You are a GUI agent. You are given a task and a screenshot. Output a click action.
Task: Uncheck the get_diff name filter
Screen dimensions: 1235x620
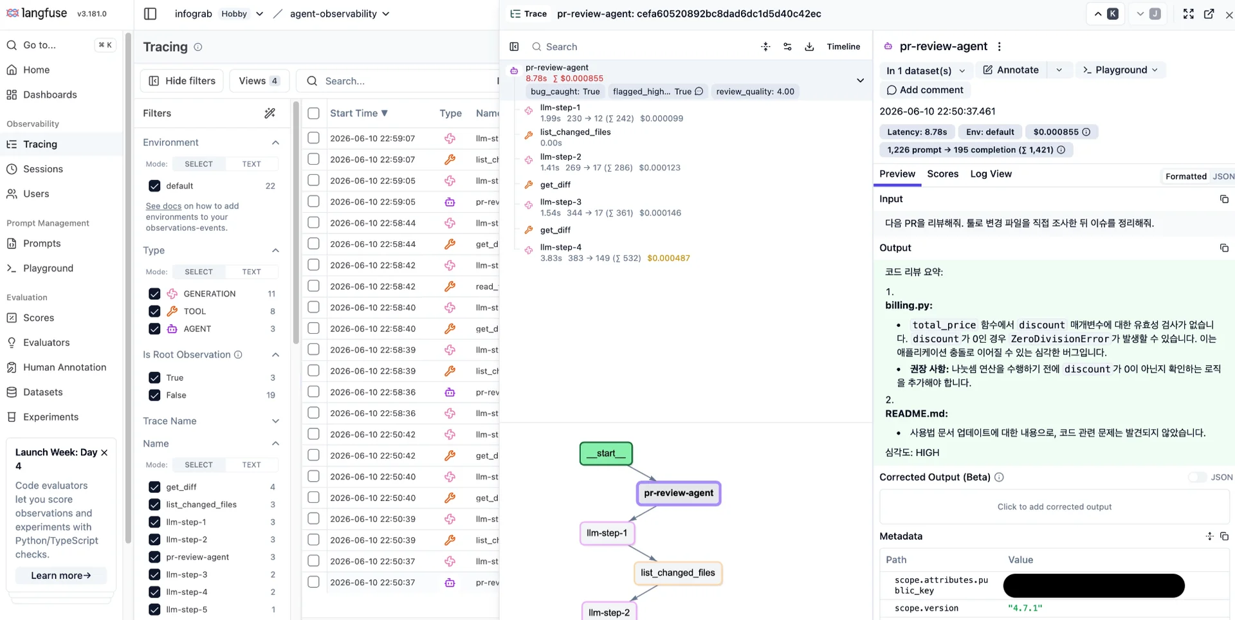click(x=154, y=487)
